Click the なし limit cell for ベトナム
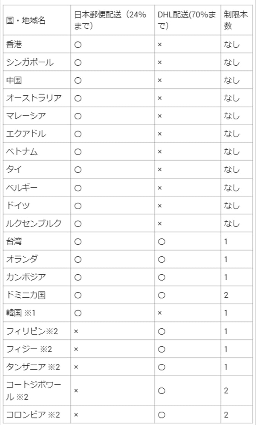 232,152
